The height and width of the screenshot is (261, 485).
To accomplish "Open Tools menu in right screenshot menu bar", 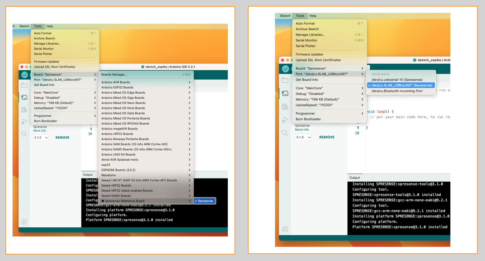I will click(x=300, y=16).
